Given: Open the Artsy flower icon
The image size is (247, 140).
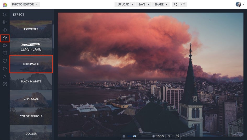Looking at the screenshot, I should (x=5, y=45).
